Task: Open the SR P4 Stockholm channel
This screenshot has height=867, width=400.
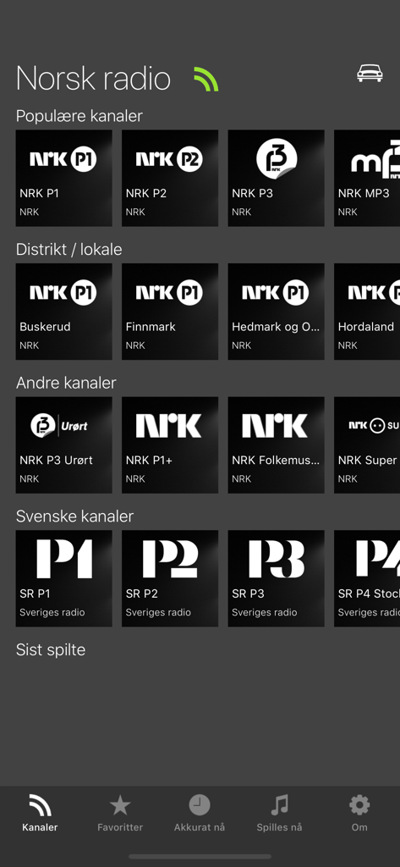Action: click(x=367, y=578)
